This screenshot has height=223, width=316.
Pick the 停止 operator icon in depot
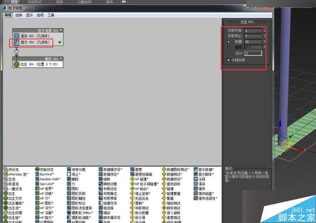[x=69, y=174]
